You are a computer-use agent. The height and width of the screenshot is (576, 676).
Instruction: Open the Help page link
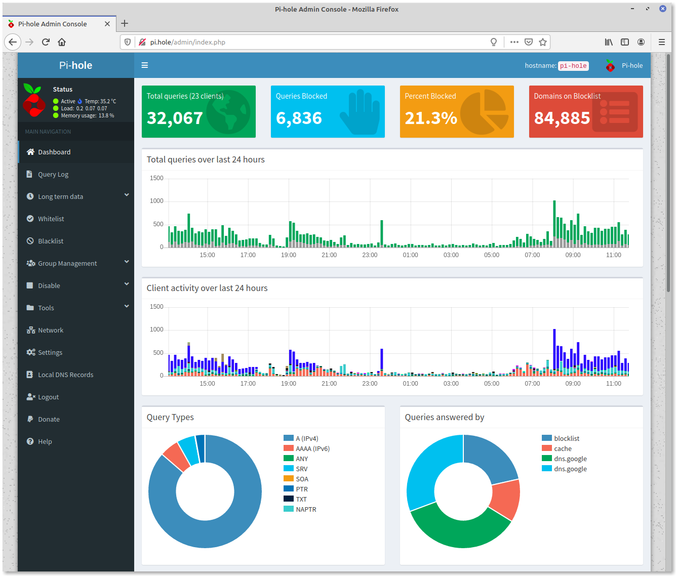pyautogui.click(x=45, y=441)
